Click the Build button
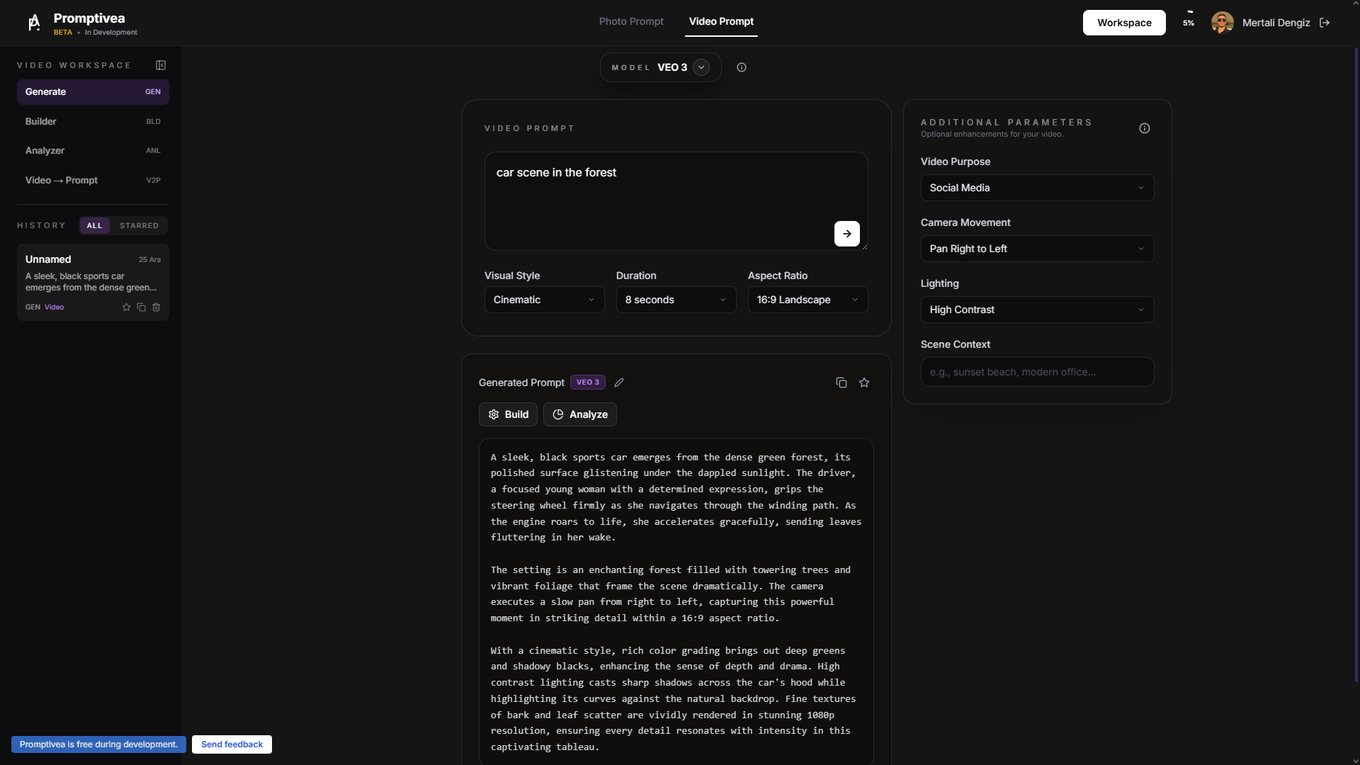This screenshot has width=1360, height=765. tap(507, 414)
